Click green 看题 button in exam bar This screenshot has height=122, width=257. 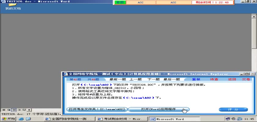pyautogui.click(x=120, y=2)
